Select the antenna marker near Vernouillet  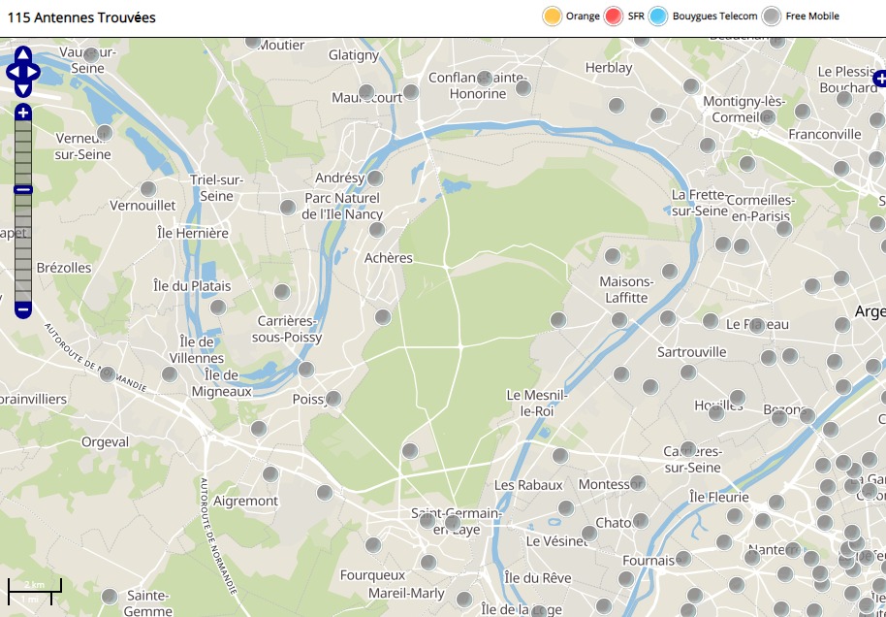(148, 189)
